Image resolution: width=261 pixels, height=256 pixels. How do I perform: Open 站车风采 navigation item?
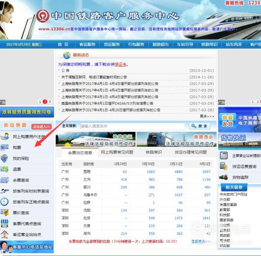[x=234, y=44]
